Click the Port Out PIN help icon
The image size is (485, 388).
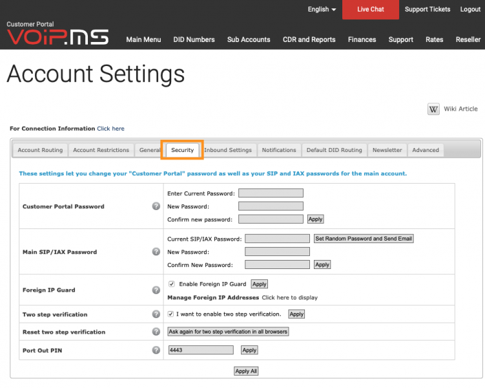tap(156, 350)
